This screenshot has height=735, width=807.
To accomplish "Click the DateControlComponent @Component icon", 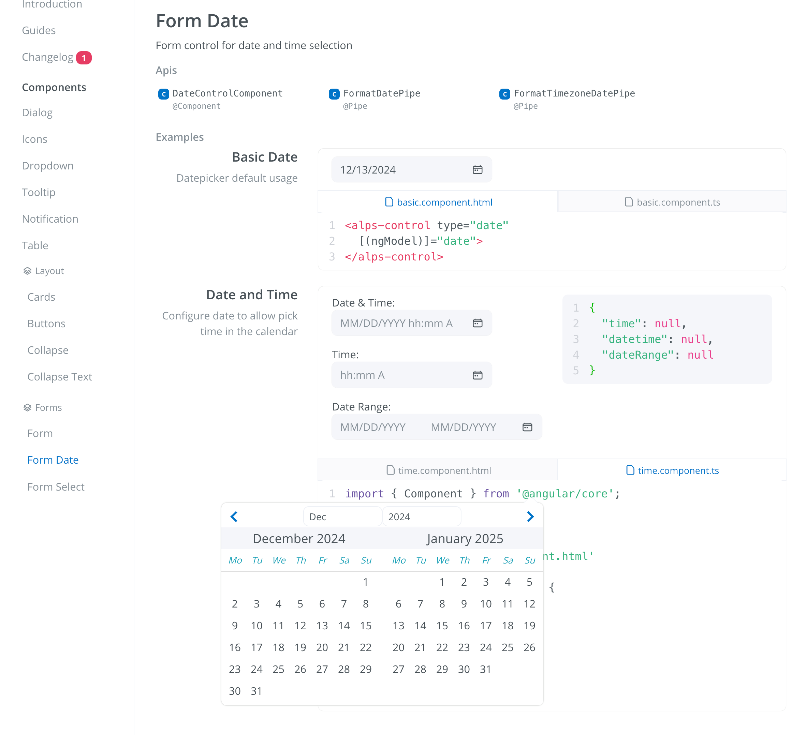I will (162, 93).
